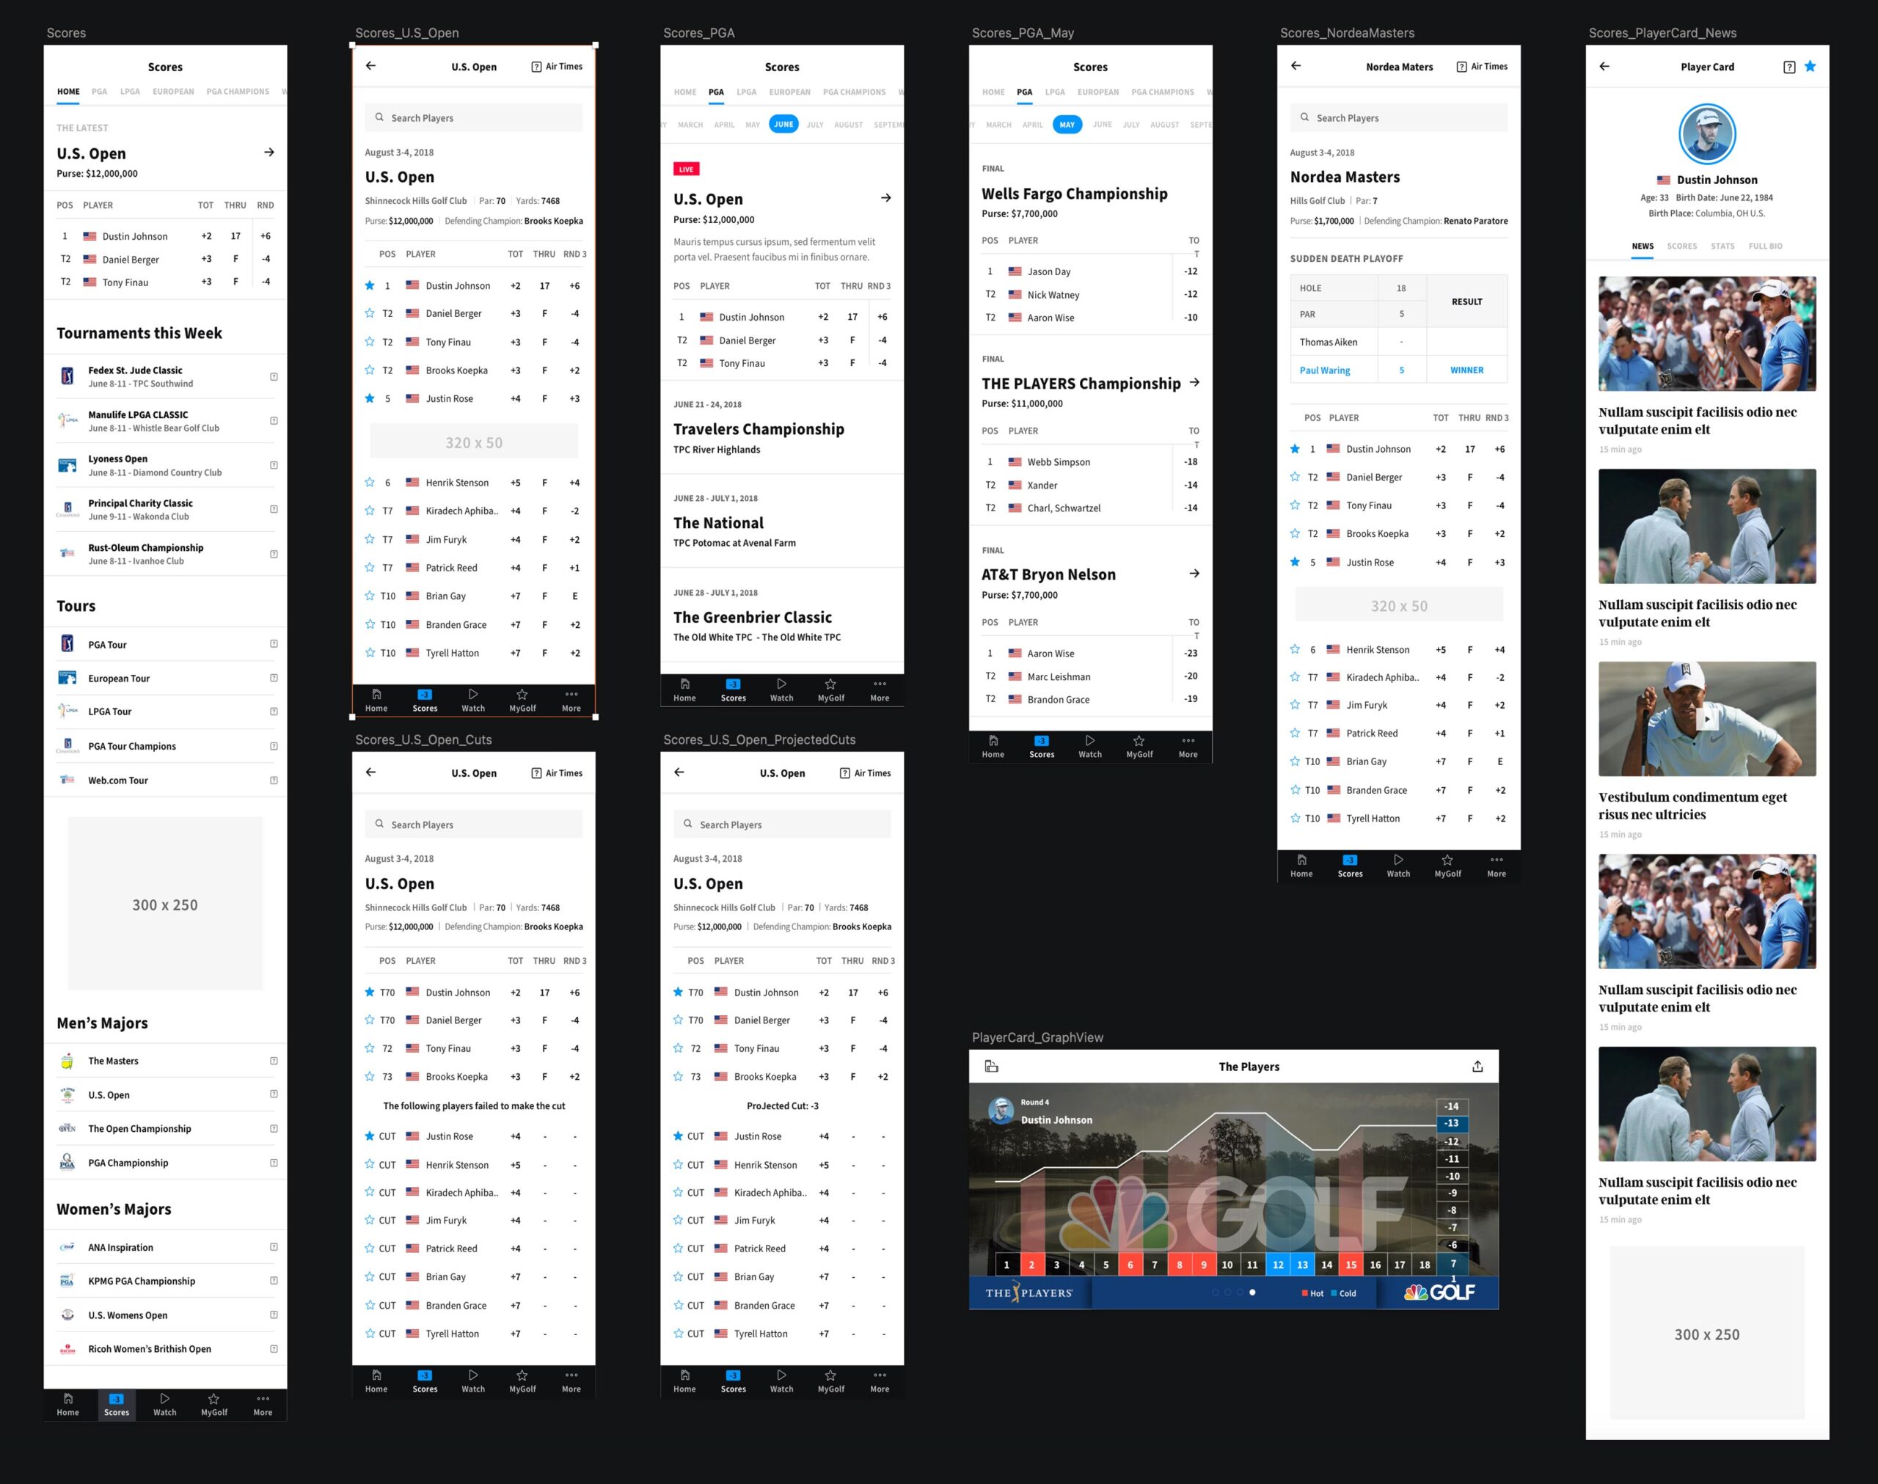Toggle star beside Dustin Johnson in Nordea Masters leaderboard
Viewport: 1878px width, 1484px height.
[1294, 449]
